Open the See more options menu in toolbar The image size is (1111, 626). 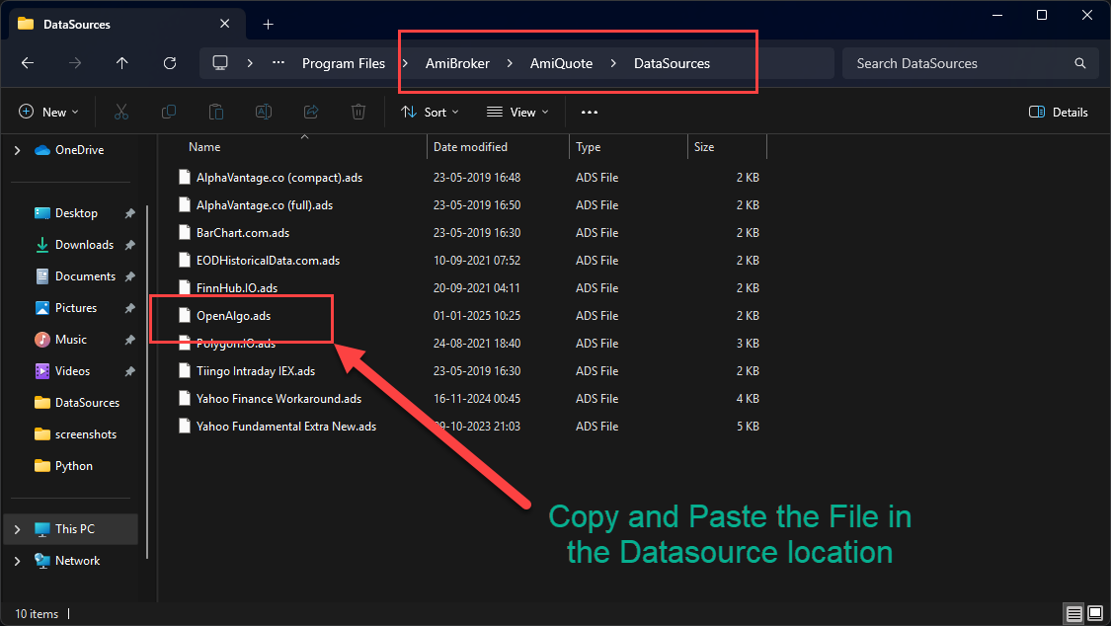point(590,112)
